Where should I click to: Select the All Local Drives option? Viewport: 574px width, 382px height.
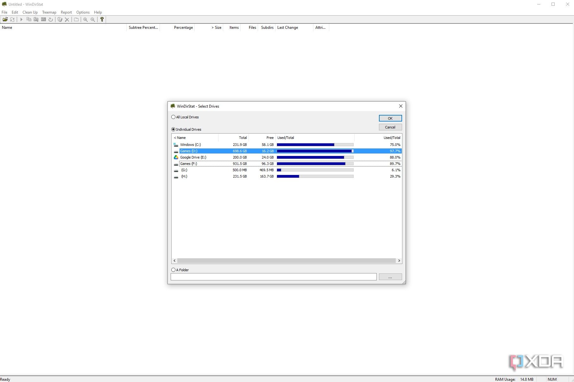(x=185, y=117)
